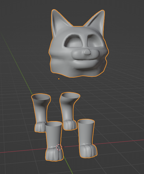144x174 pixels.
Task: Click the small orange origin dot
Action: [59, 79]
